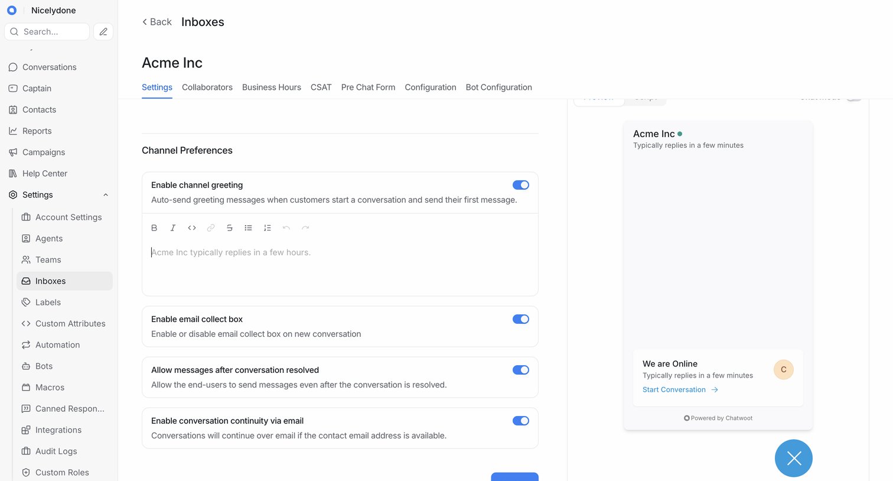Click the Bold formatting icon
This screenshot has width=893, height=481.
pos(154,227)
